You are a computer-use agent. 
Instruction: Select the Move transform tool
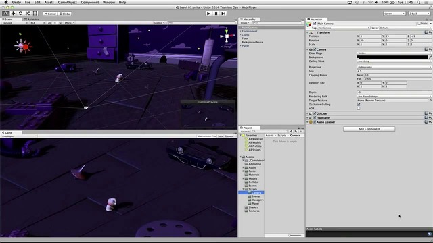click(13, 13)
